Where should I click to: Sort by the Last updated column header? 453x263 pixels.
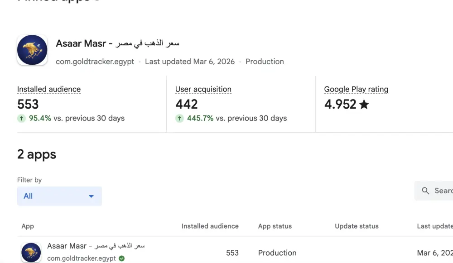pos(435,226)
